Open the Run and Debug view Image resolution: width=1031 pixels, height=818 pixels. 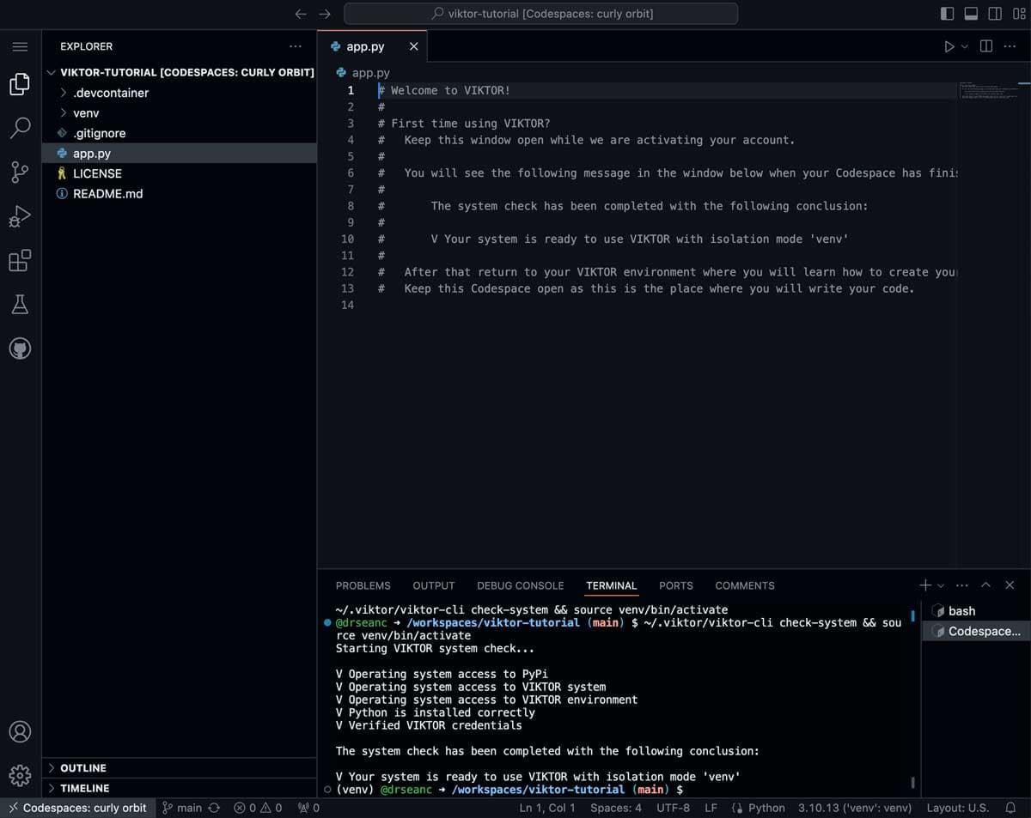click(x=20, y=216)
